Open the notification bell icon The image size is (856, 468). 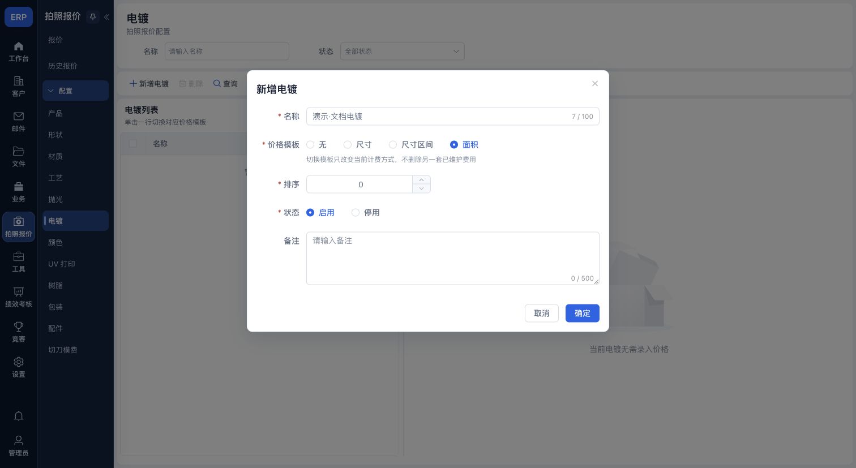click(x=19, y=416)
